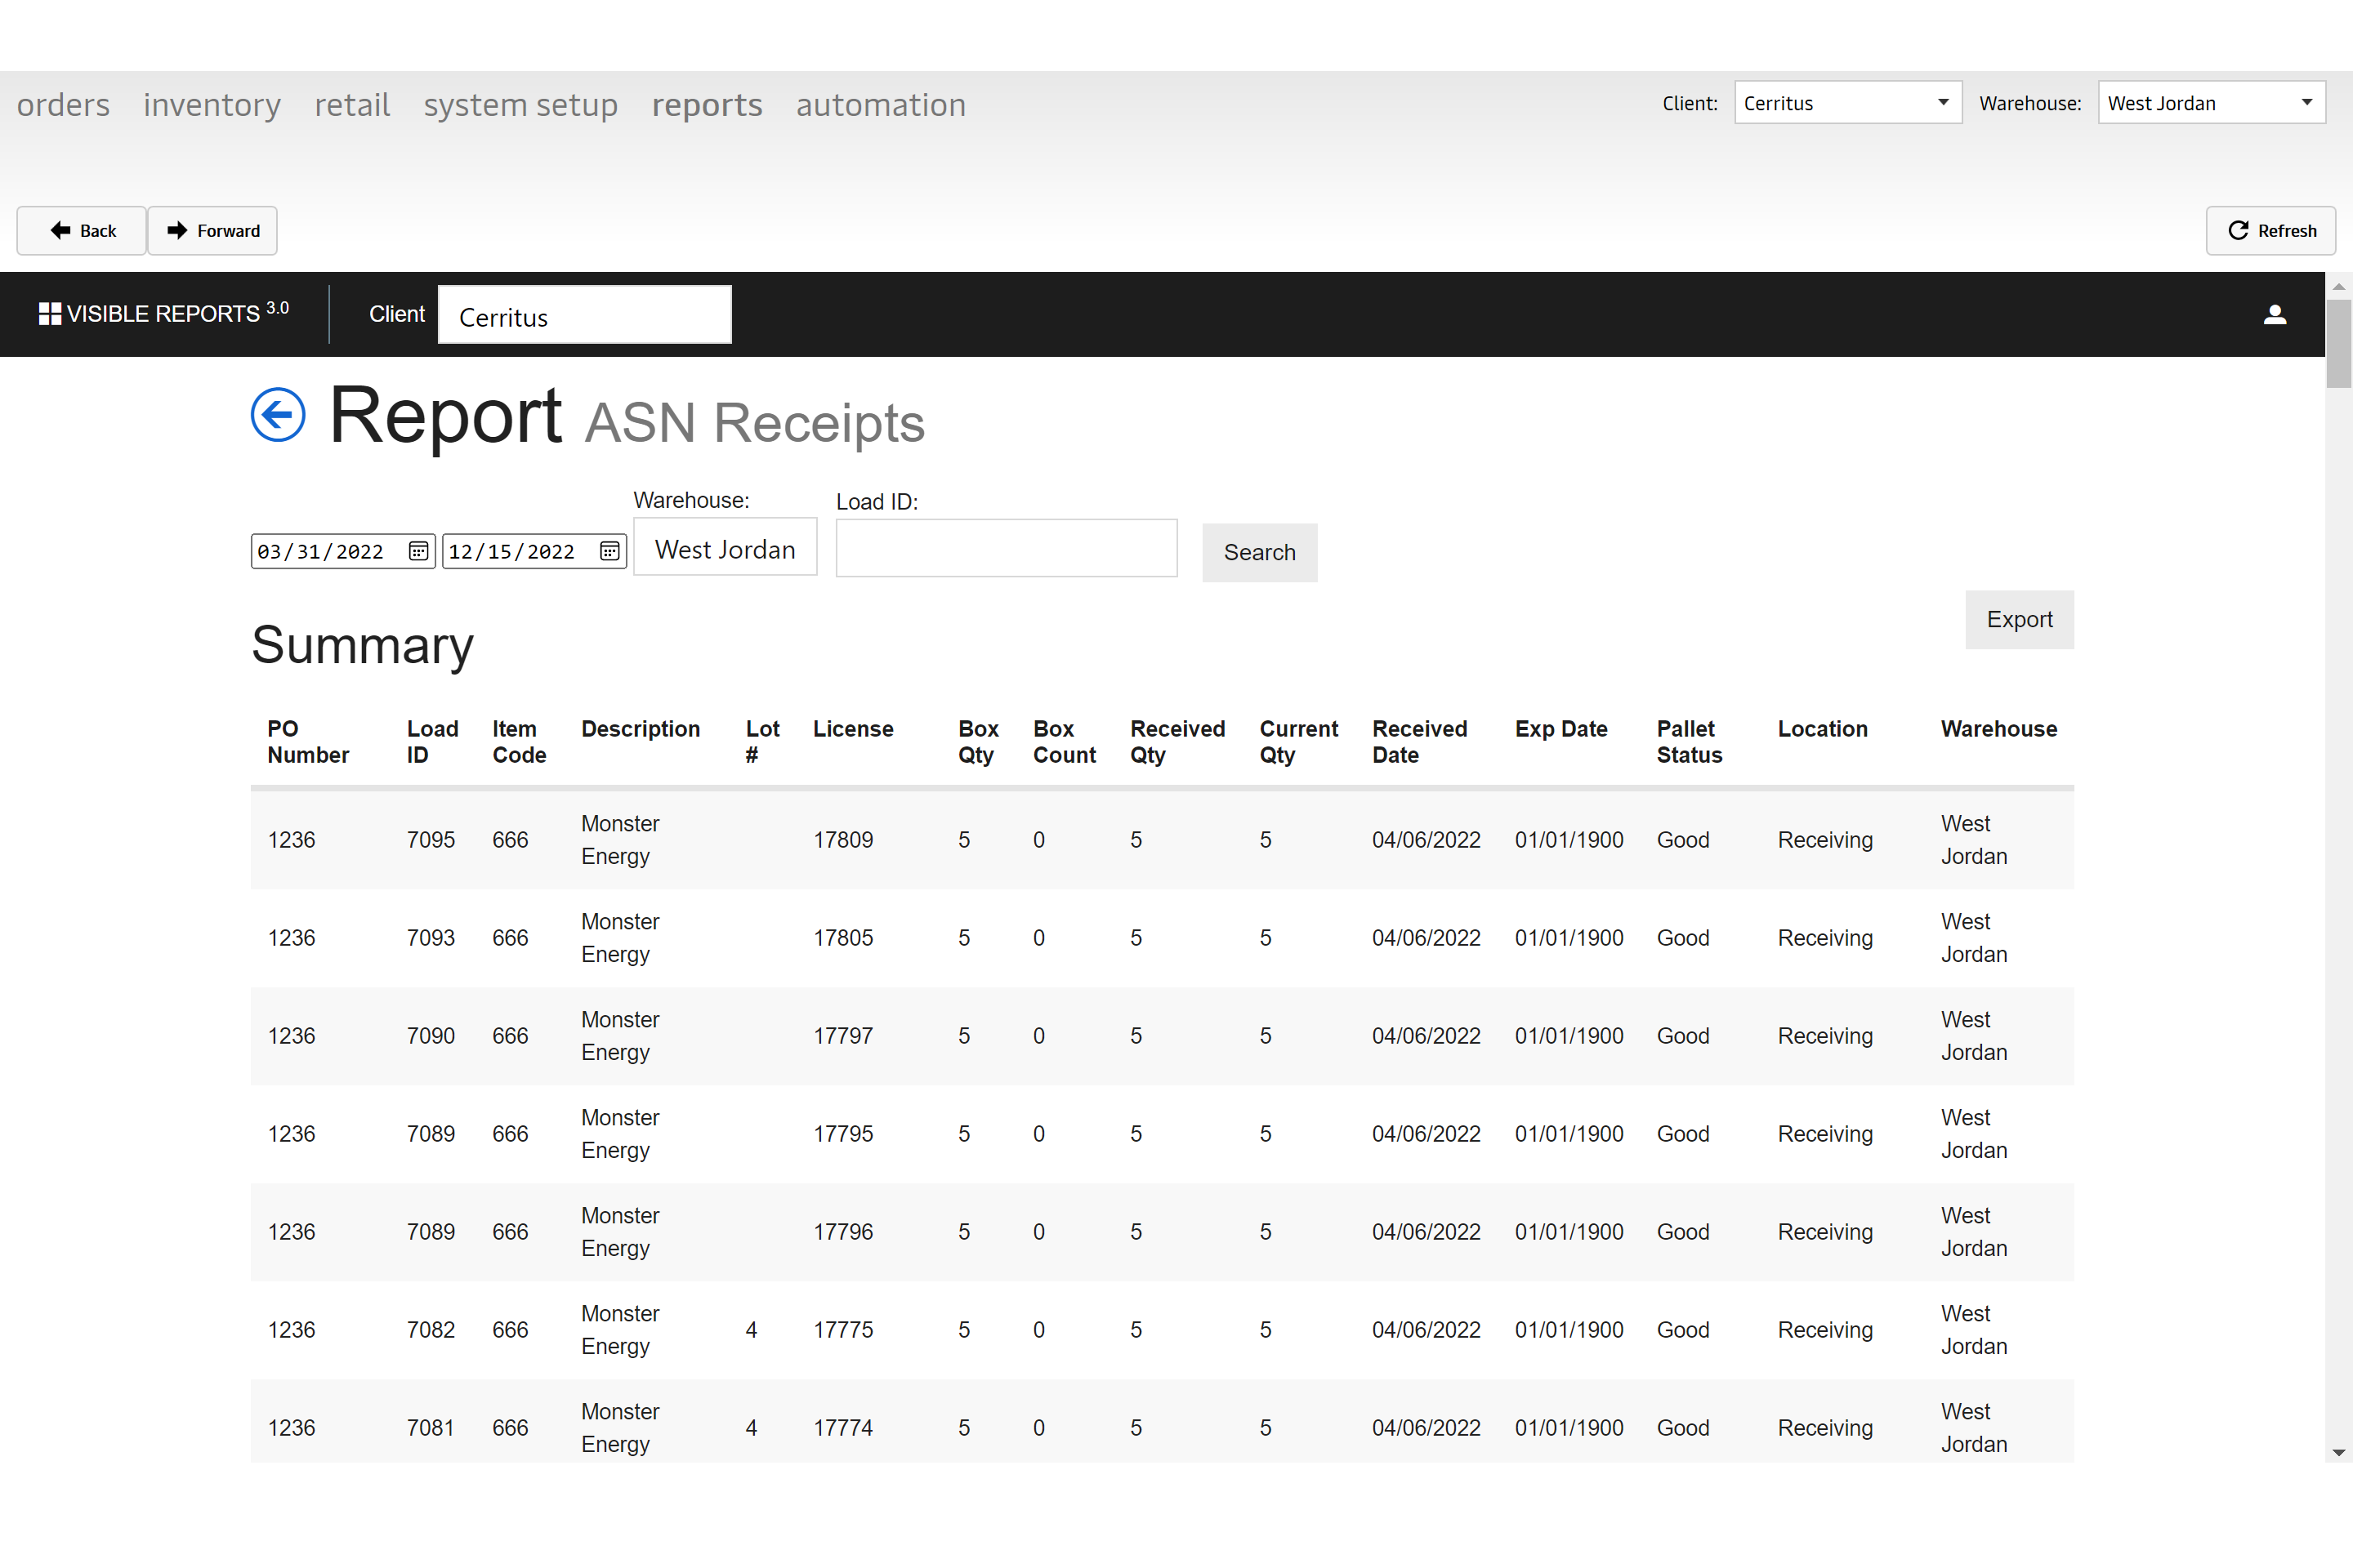Click the Item Code column header
Screen dimensions: 2353x1568
(520, 742)
